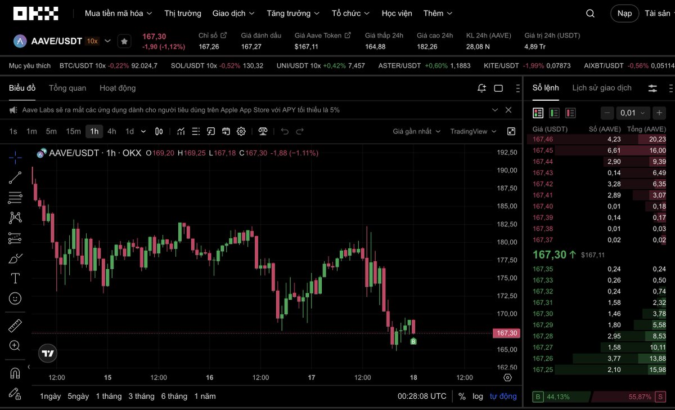Open the emoji and icons tool
Viewport: 675px width, 410px height.
[15, 298]
